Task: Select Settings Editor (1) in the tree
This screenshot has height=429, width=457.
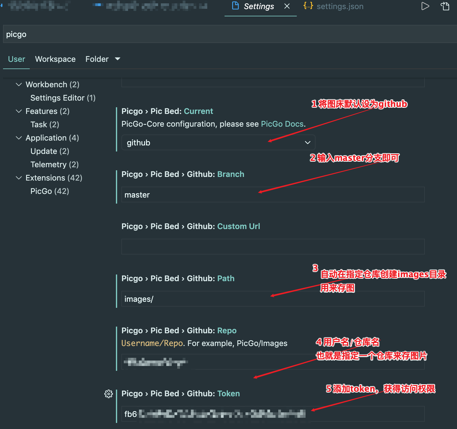Action: [63, 98]
